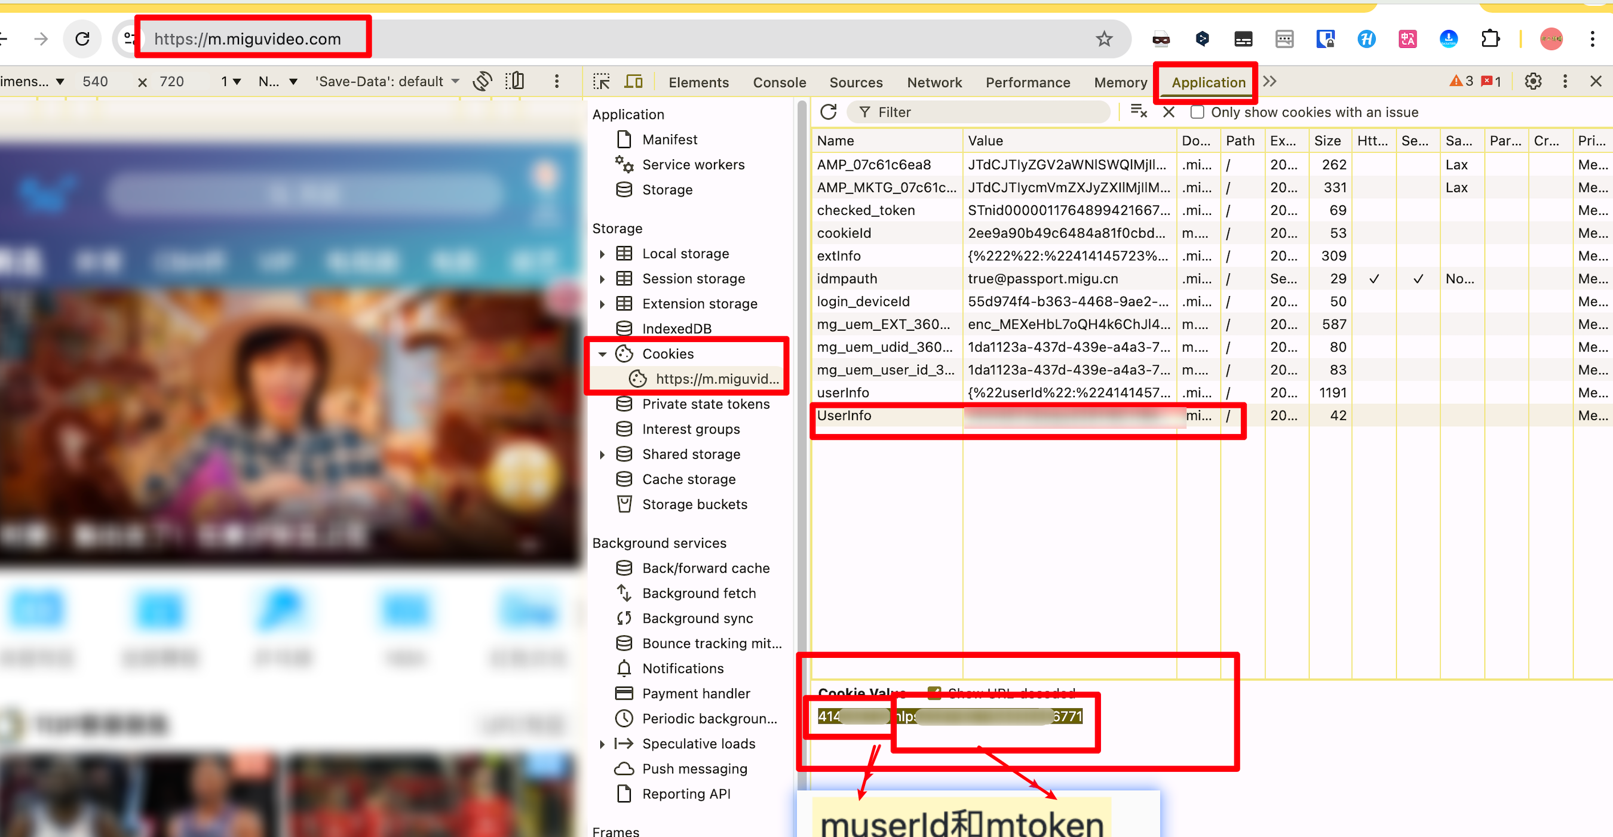Viewport: 1613px width, 837px height.
Task: Close the DevTools panel
Action: pyautogui.click(x=1596, y=81)
